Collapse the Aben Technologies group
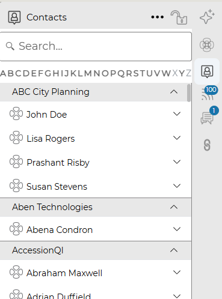Image resolution: width=222 pixels, height=299 pixels. [x=174, y=207]
